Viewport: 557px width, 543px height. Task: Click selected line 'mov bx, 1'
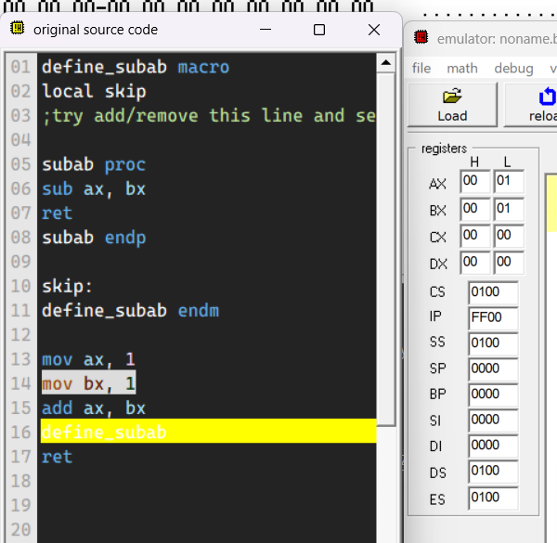88,382
